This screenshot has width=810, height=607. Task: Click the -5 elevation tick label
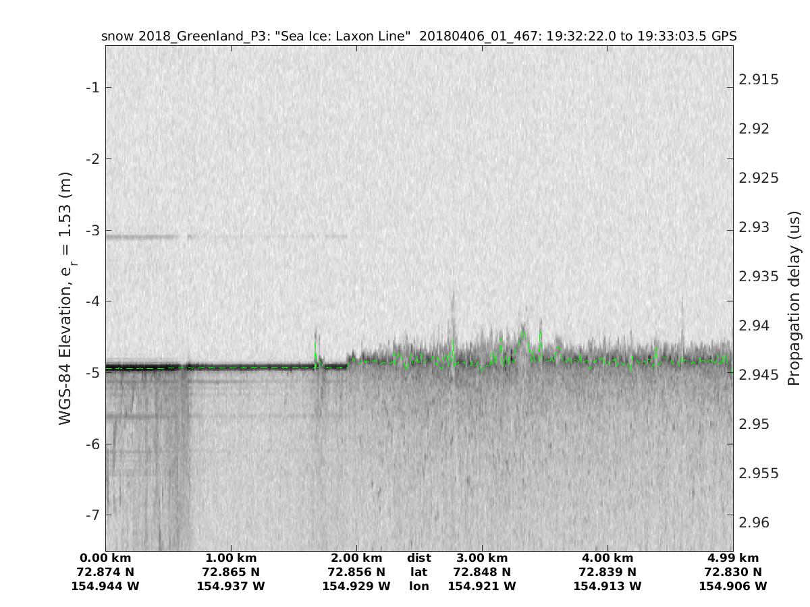pyautogui.click(x=91, y=372)
